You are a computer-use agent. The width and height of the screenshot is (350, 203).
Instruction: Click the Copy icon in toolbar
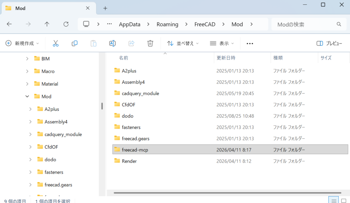coord(75,43)
